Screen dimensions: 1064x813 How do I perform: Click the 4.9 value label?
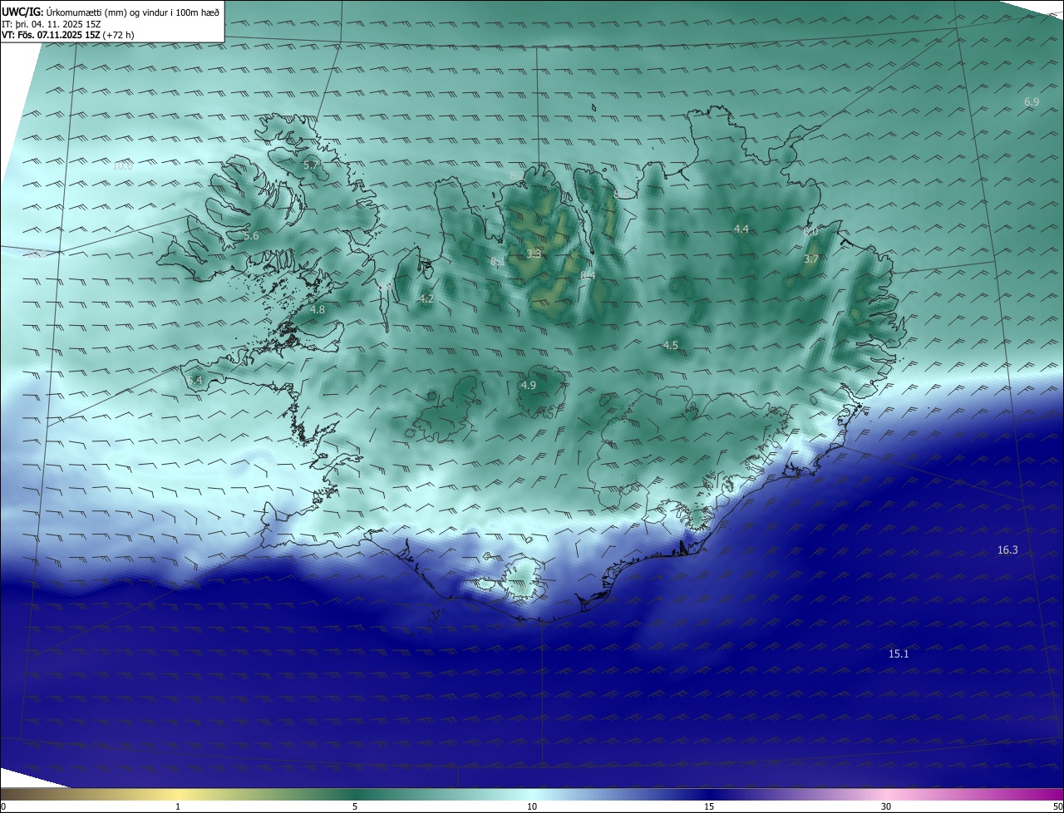tap(528, 385)
